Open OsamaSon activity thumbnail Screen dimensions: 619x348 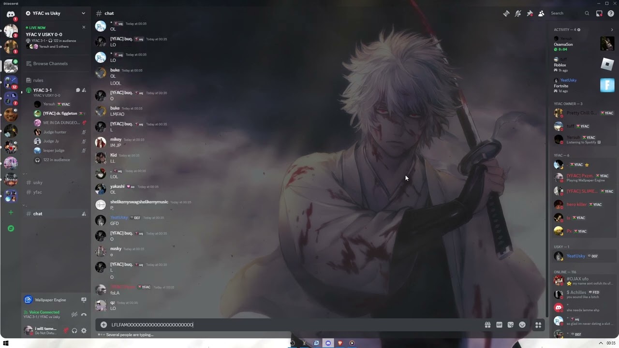click(x=607, y=43)
